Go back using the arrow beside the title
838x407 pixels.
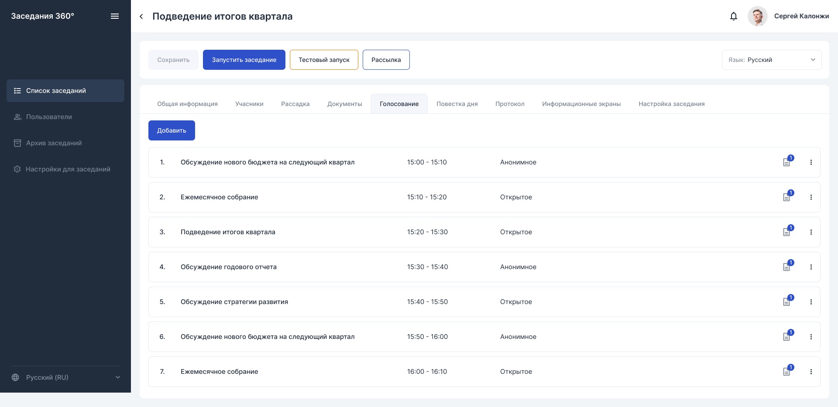141,17
